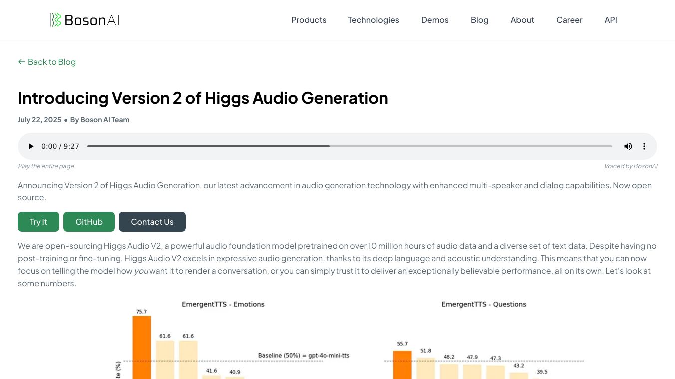Open the GitHub repository button
Viewport: 675px width, 379px height.
coord(89,222)
